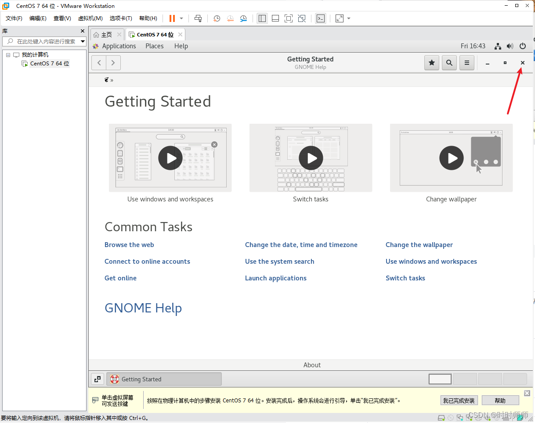Click the power icon in GNOME top bar

523,46
